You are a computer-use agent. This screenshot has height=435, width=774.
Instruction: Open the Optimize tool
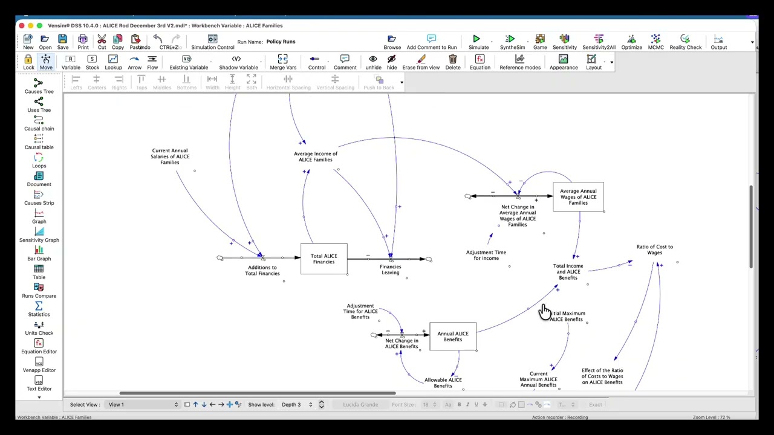pyautogui.click(x=631, y=42)
